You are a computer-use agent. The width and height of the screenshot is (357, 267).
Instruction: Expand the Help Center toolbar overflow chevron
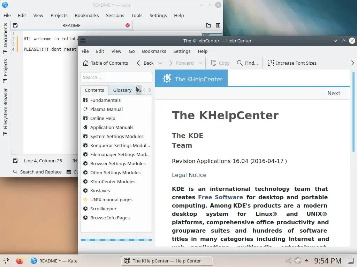click(x=352, y=63)
